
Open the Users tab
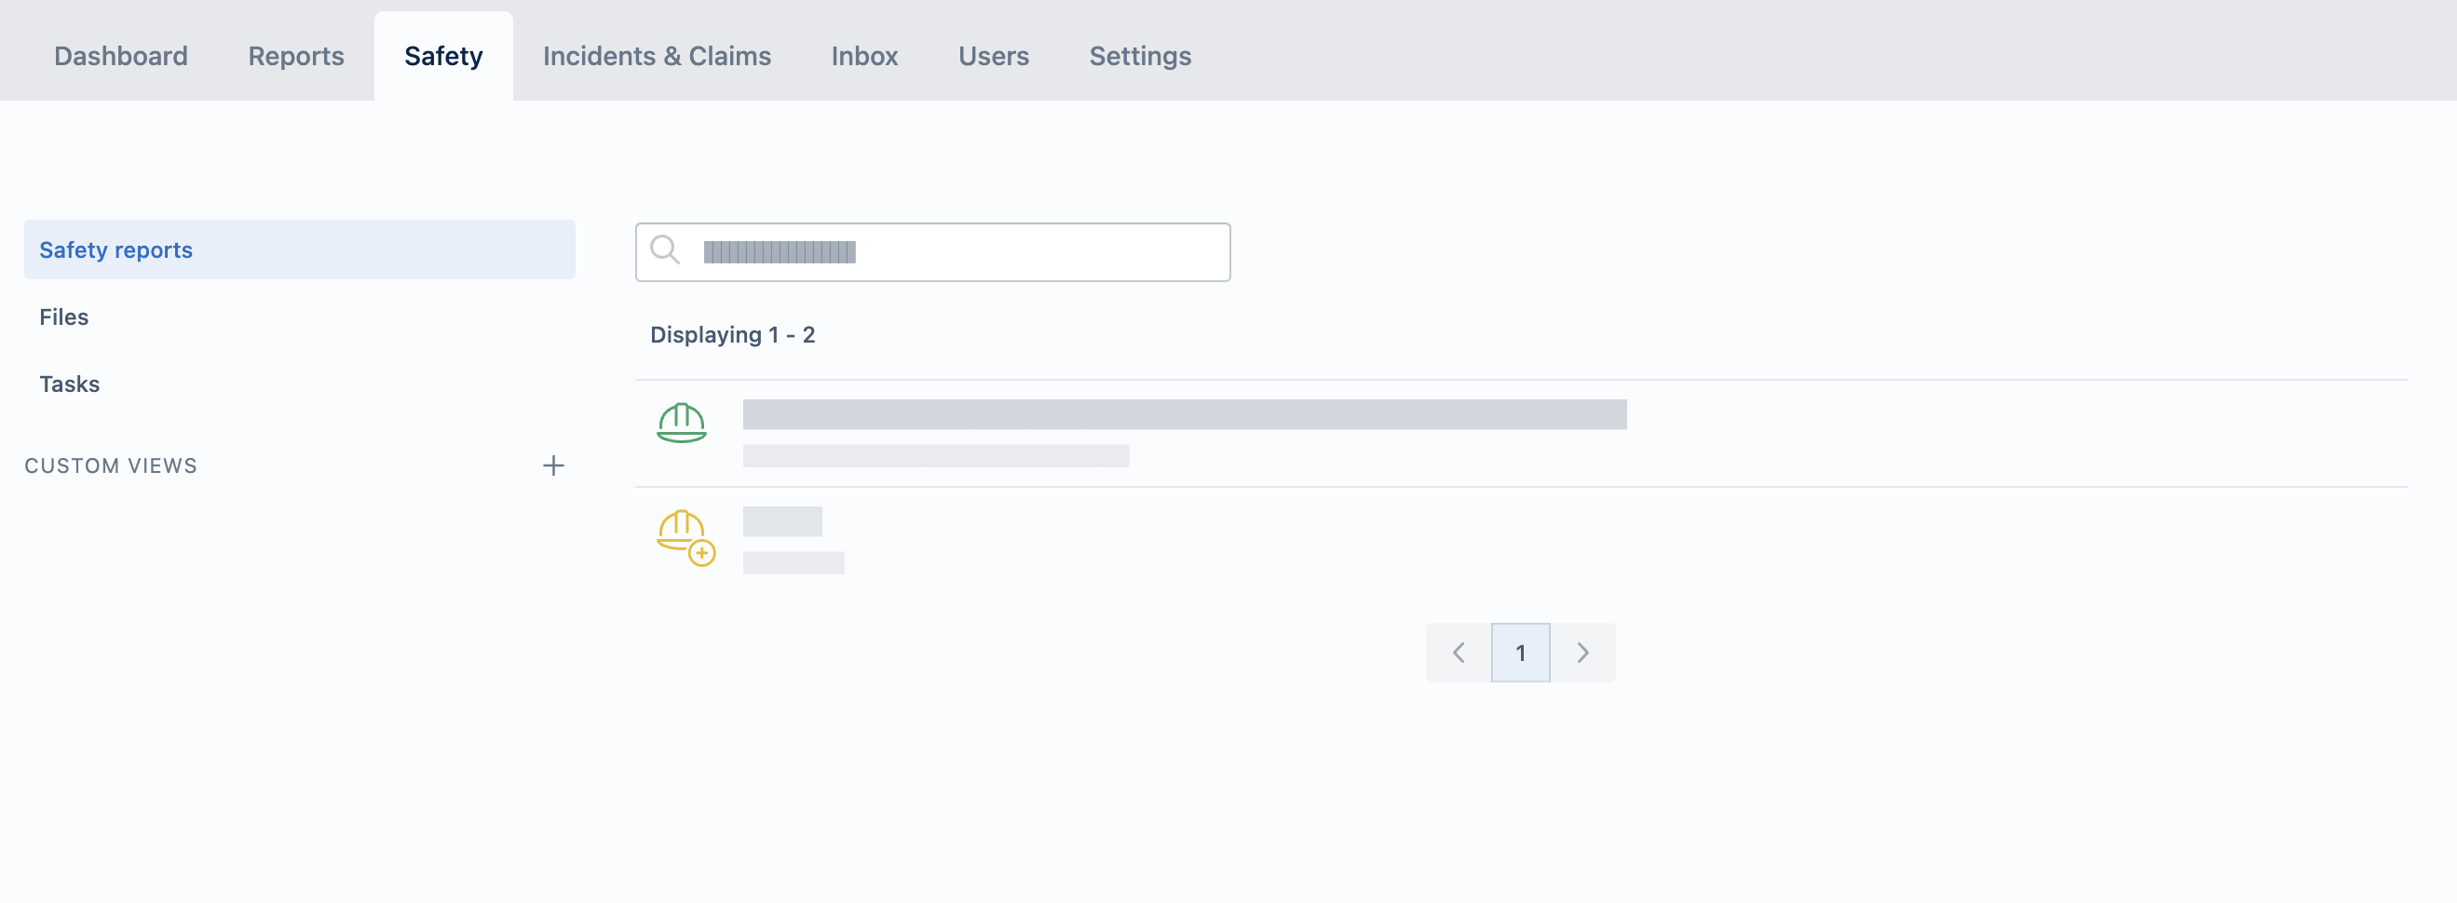(993, 56)
